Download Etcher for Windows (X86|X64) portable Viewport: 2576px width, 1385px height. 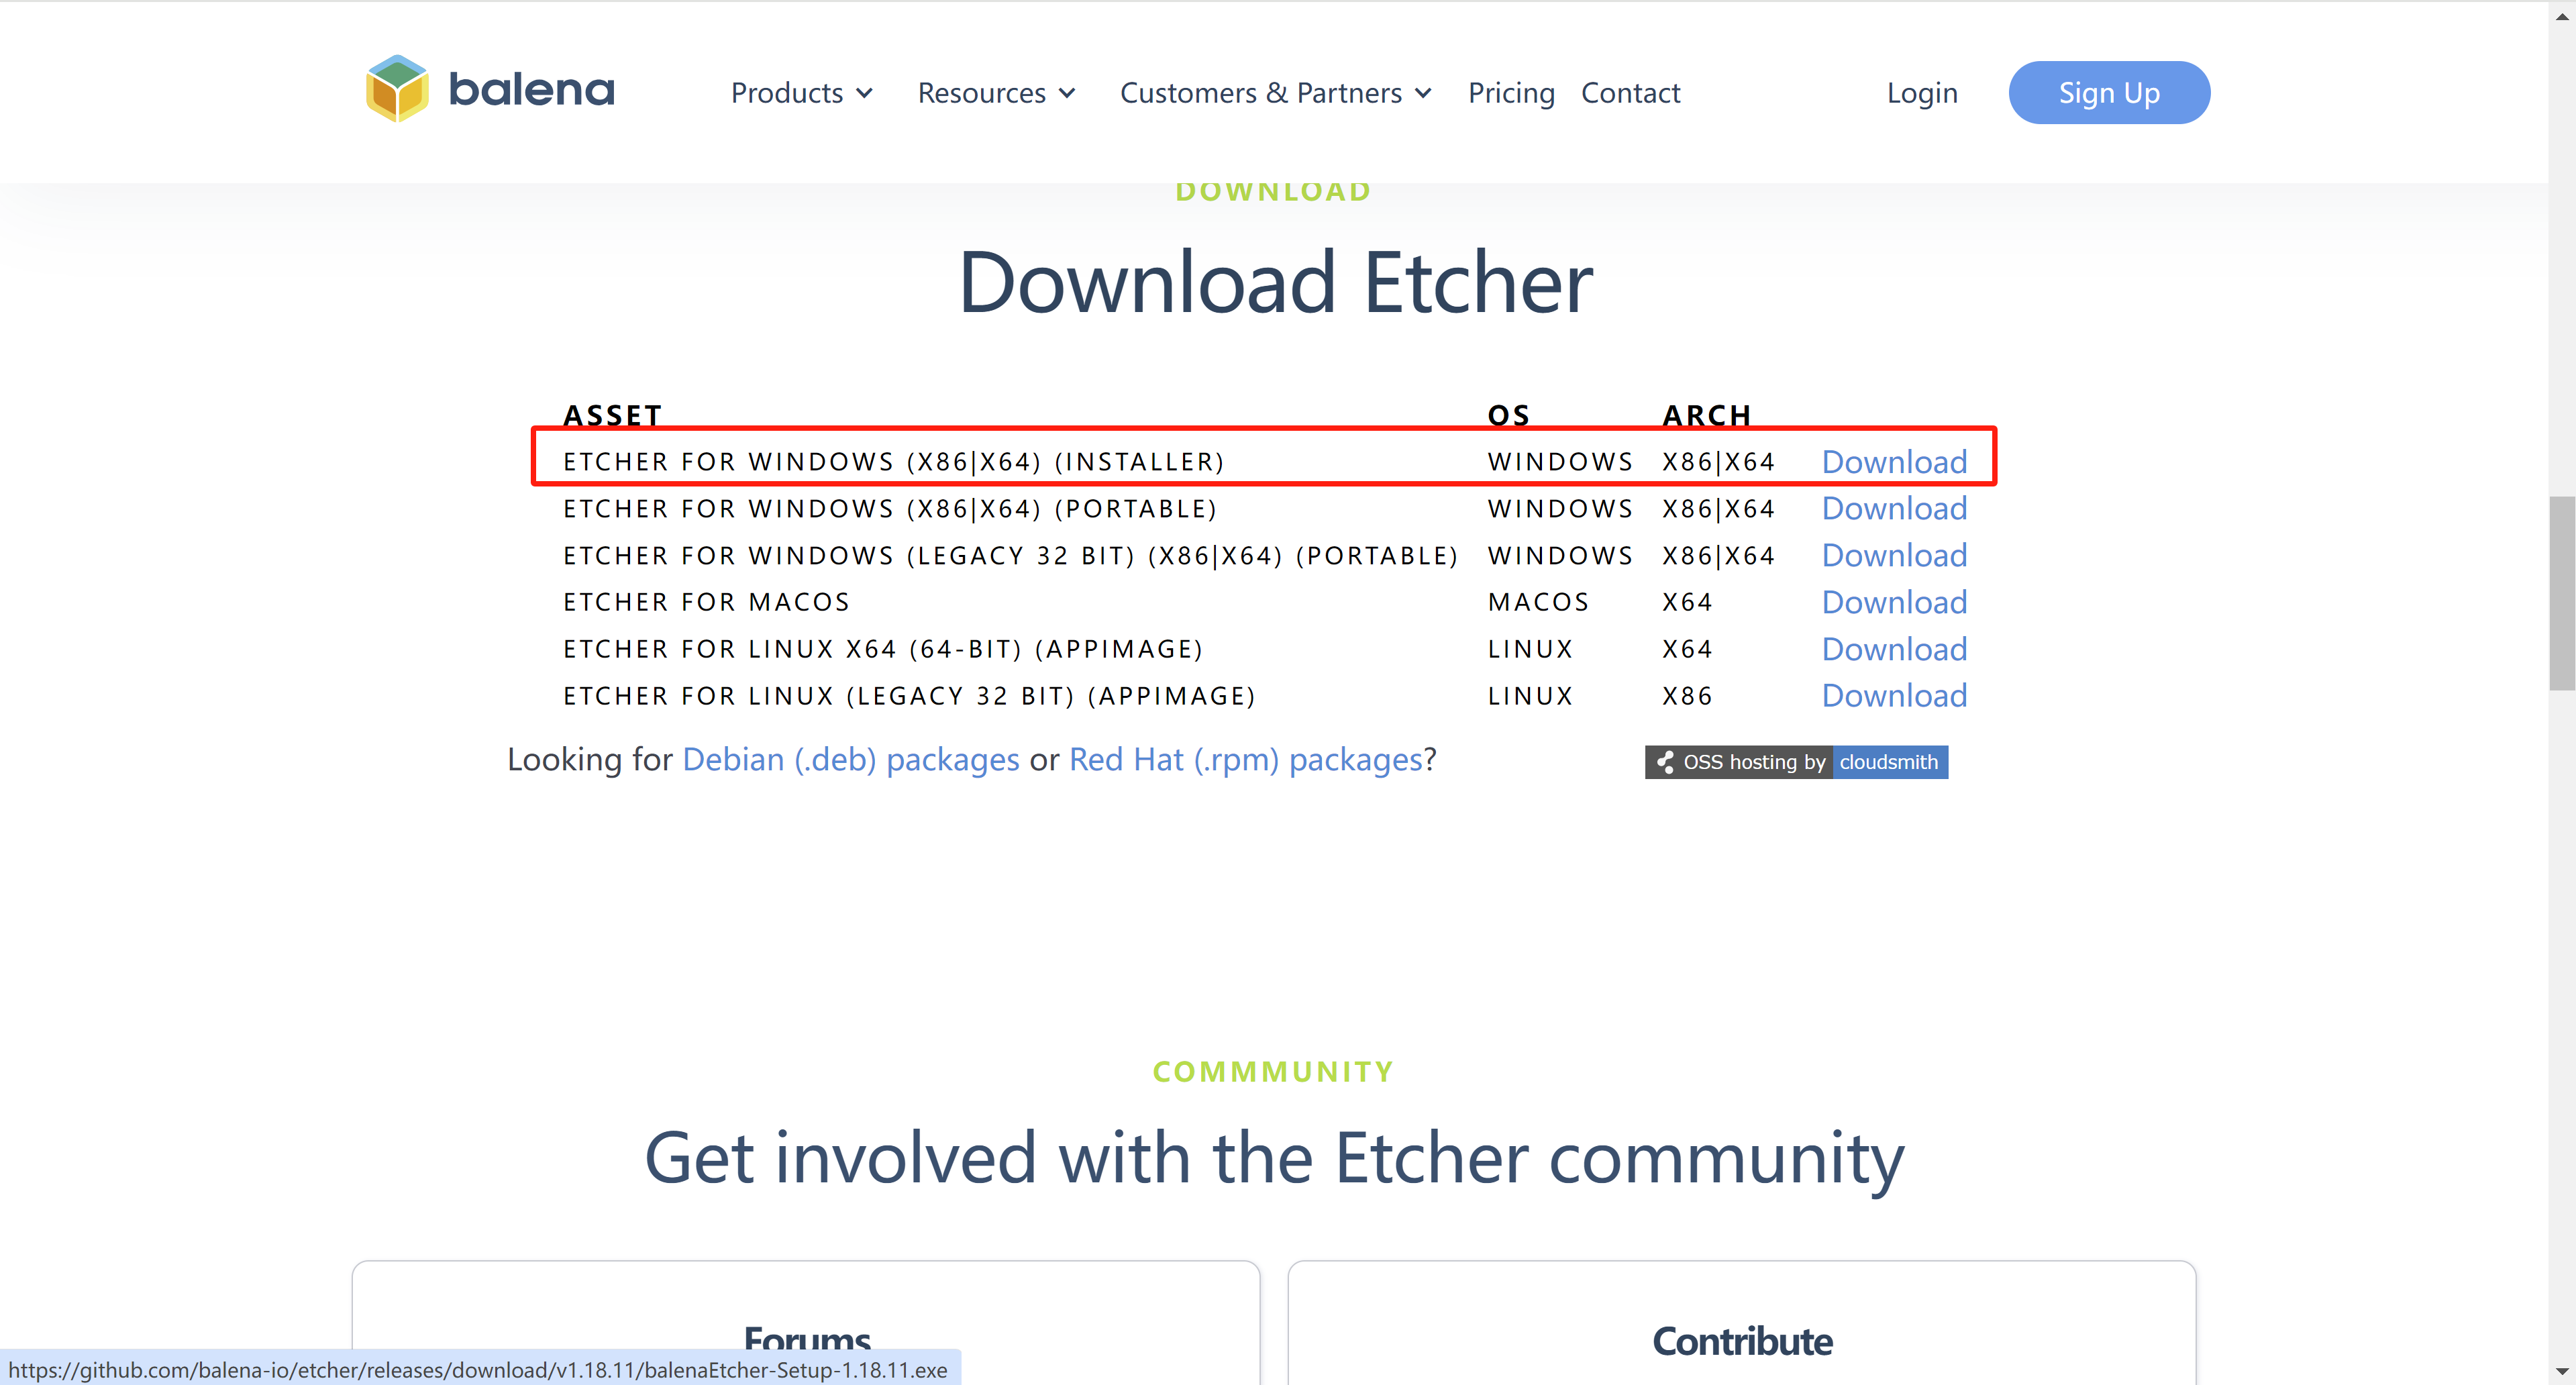1894,509
